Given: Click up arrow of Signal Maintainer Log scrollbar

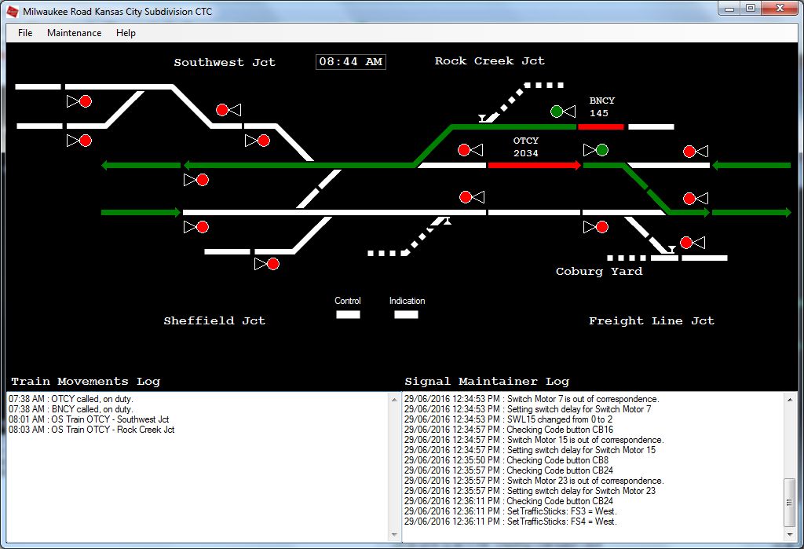Looking at the screenshot, I should pos(790,399).
